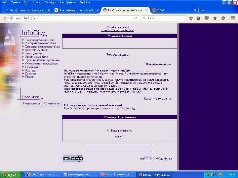Reload the page with the refresh icon
The width and height of the screenshot is (238, 178).
point(136,18)
